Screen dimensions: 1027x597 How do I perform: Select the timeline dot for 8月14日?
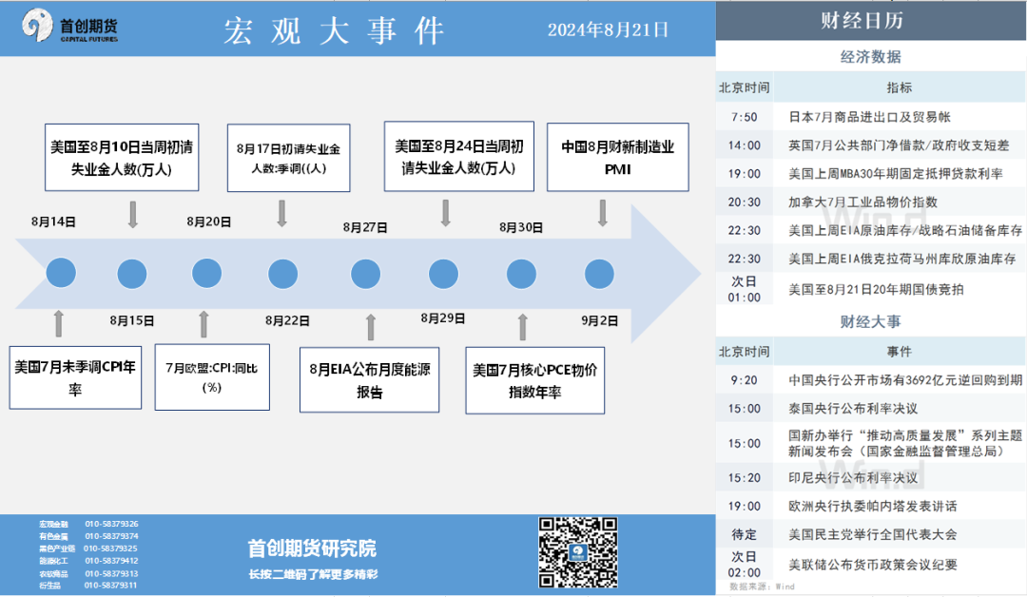[x=61, y=273]
